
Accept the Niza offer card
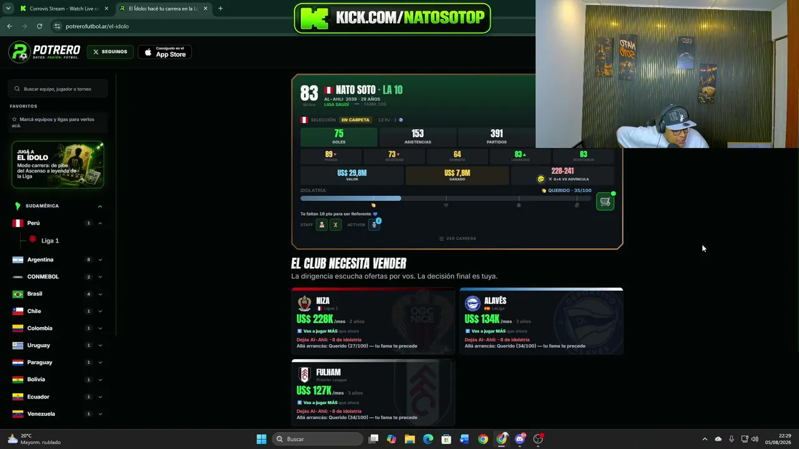click(x=373, y=321)
